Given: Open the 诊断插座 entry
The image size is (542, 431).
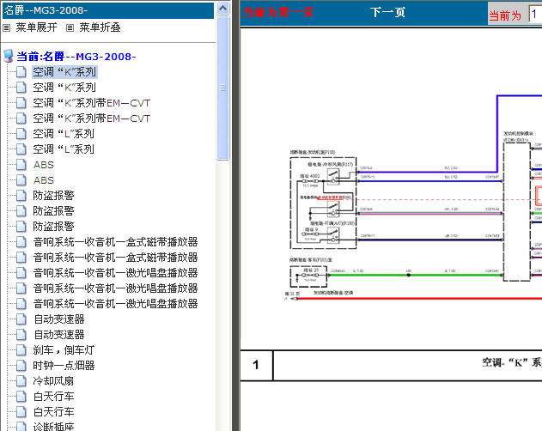Looking at the screenshot, I should [x=53, y=427].
